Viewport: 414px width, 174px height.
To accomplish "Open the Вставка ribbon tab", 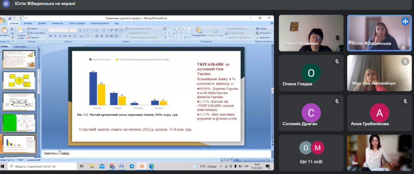I will [x=28, y=23].
